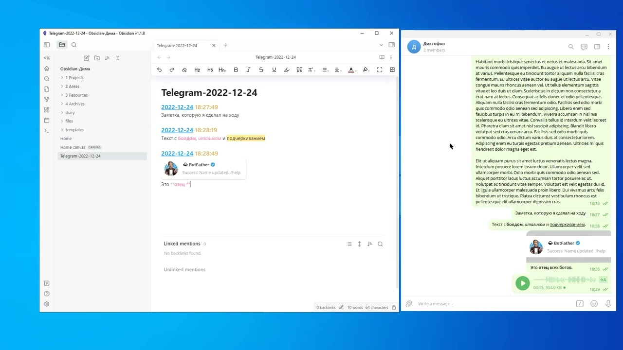Create a new note in file explorer
Screen dimensions: 623x350
(87, 58)
